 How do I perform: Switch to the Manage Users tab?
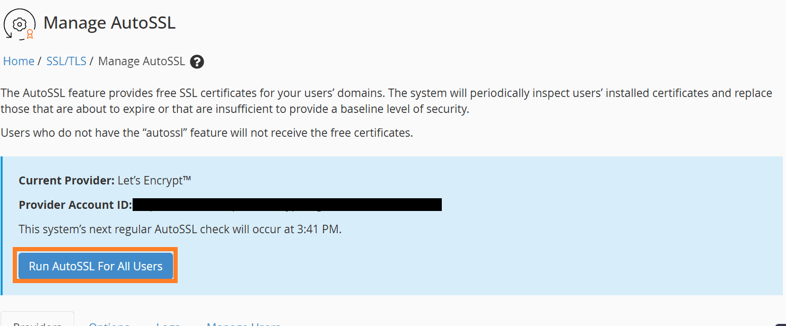pos(244,322)
